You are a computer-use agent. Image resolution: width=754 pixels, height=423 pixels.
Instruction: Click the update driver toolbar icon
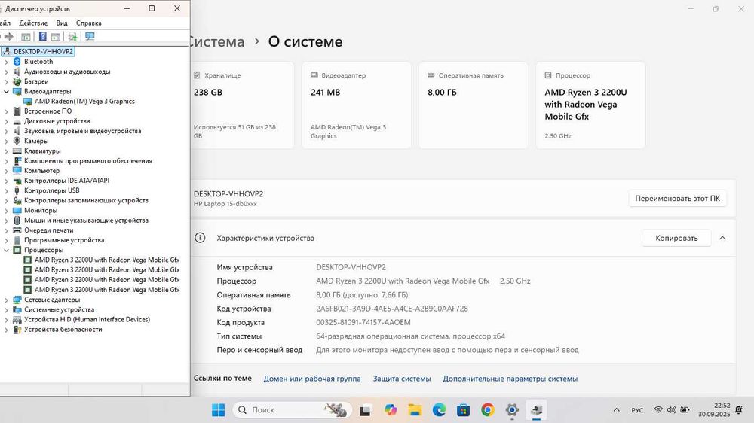[x=72, y=36]
